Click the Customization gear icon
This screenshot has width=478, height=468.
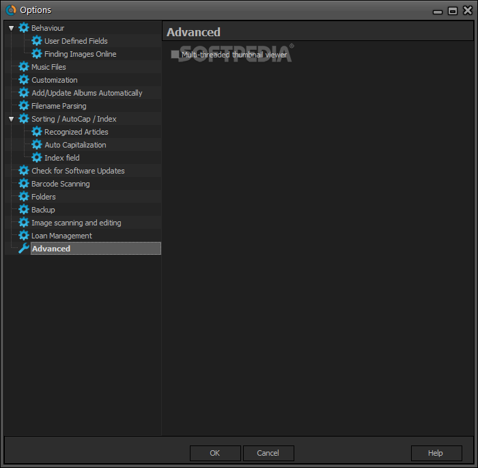point(24,80)
